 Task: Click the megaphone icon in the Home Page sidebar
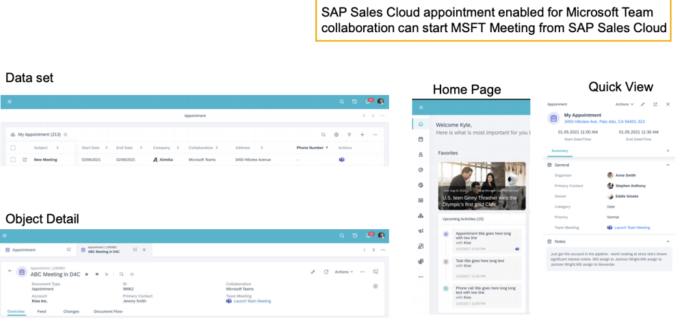421,231
